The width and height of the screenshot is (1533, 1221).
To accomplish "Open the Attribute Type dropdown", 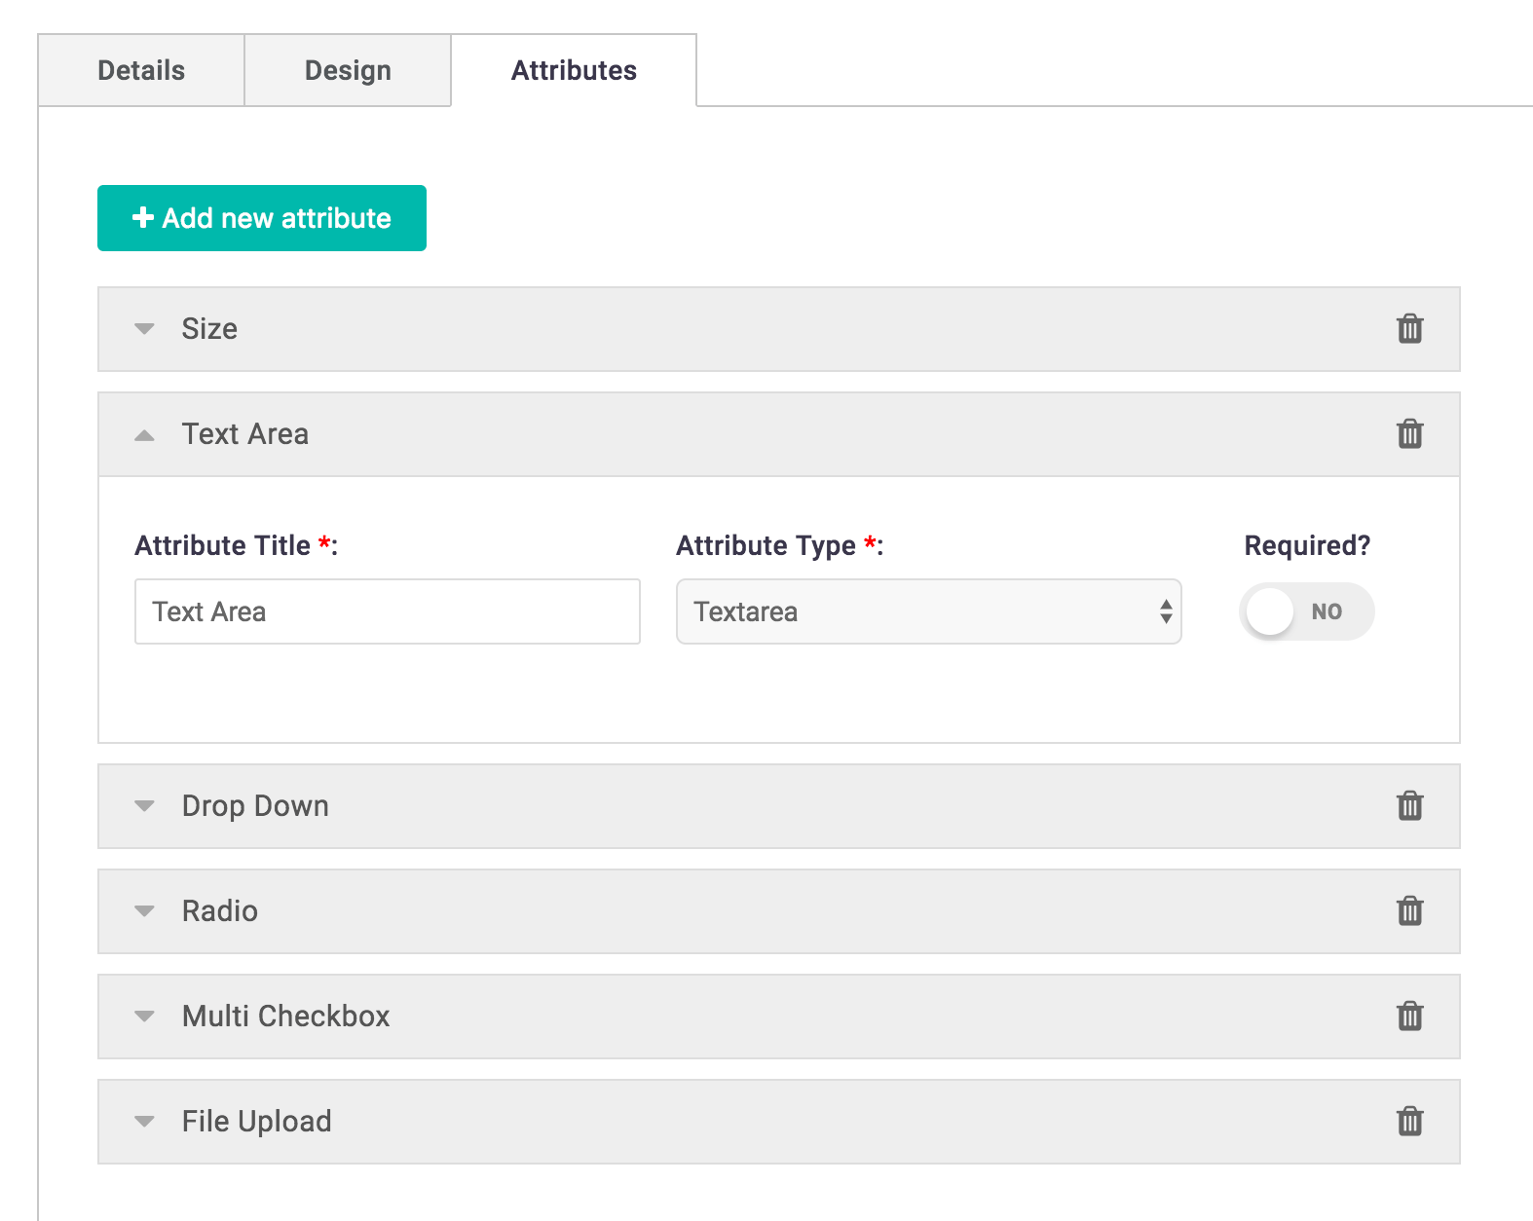I will pyautogui.click(x=928, y=611).
